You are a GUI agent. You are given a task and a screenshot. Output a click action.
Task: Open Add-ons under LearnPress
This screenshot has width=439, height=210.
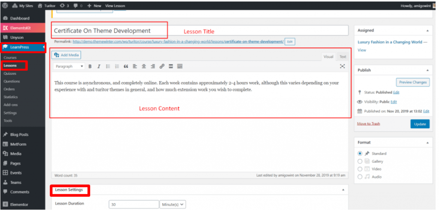(10, 105)
